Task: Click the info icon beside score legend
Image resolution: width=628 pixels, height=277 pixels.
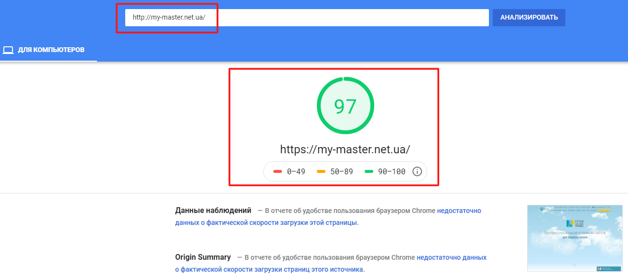Action: [x=417, y=171]
